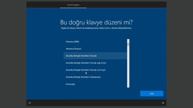Select the Amerika Birleşik Devletleri-Dvorak layout
This screenshot has height=108, width=193.
coord(95,56)
